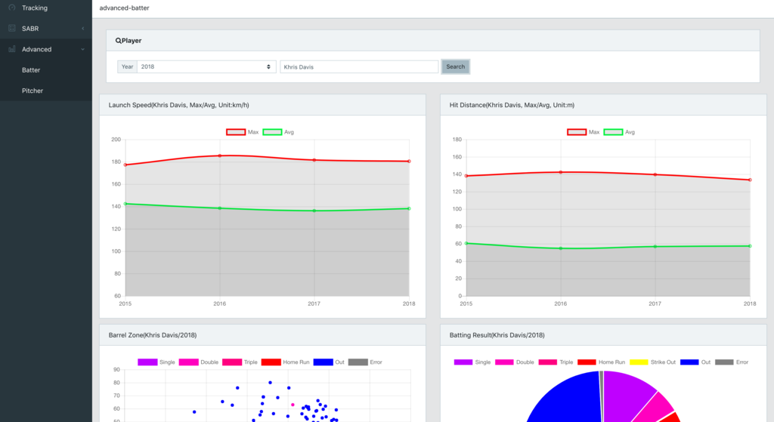
Task: Open the SABR sidebar menu
Action: pyautogui.click(x=46, y=29)
